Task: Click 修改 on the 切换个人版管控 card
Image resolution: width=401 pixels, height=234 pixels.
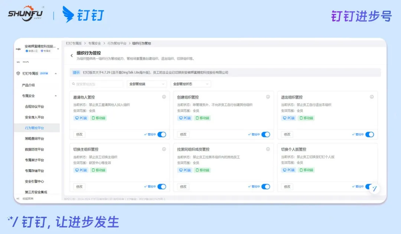Action: click(287, 187)
